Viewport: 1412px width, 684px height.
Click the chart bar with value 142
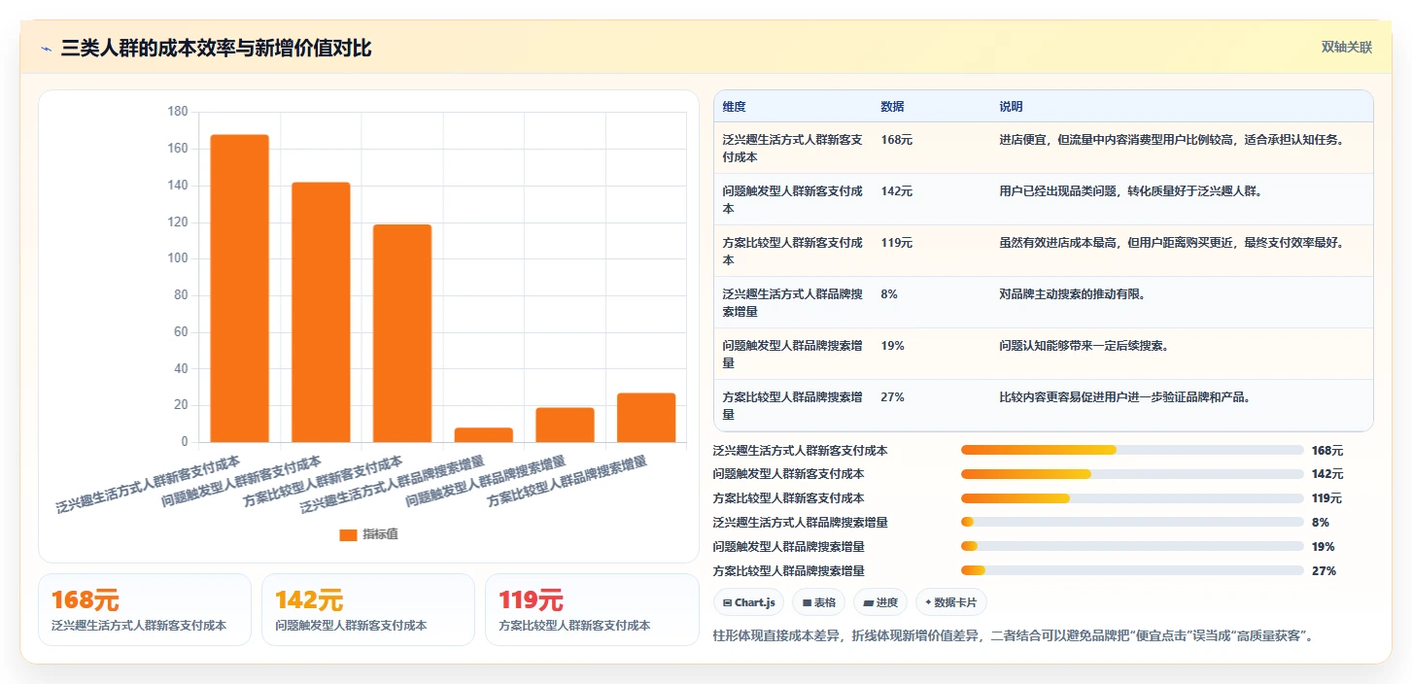[321, 312]
